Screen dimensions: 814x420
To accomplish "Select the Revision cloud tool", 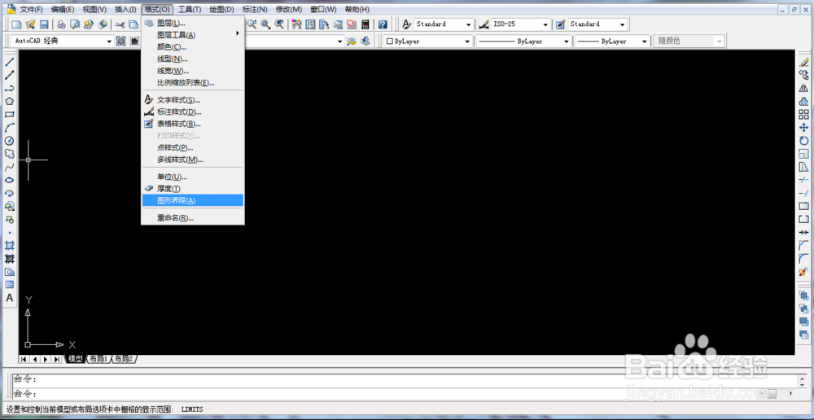I will (x=9, y=154).
